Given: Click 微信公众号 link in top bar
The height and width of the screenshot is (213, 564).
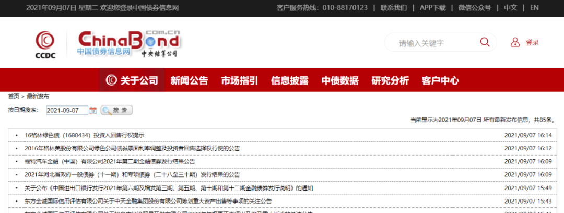Looking at the screenshot, I should point(474,7).
